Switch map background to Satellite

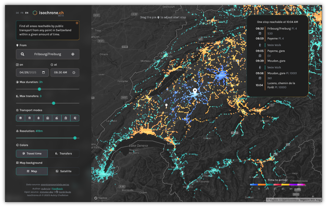coord(64,171)
